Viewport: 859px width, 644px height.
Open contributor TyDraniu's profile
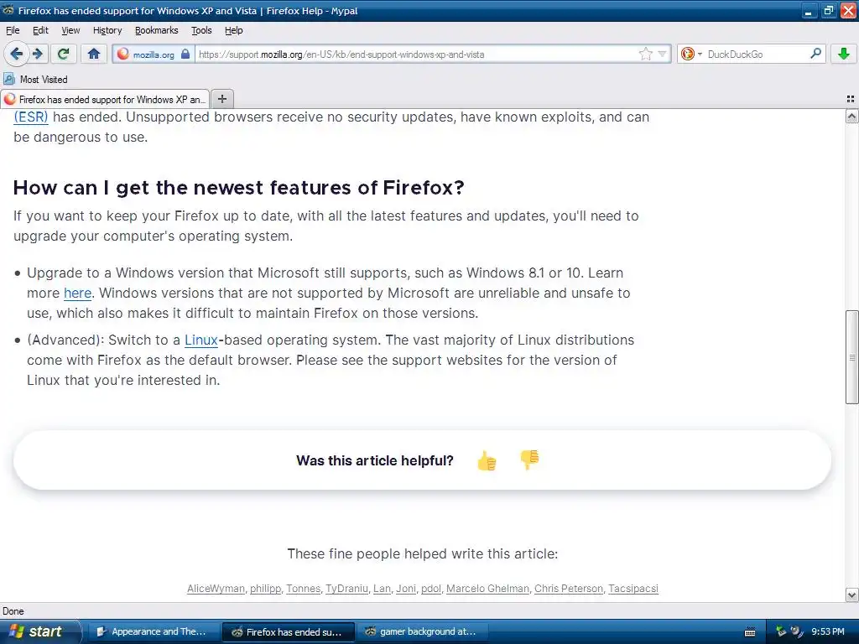click(x=346, y=589)
